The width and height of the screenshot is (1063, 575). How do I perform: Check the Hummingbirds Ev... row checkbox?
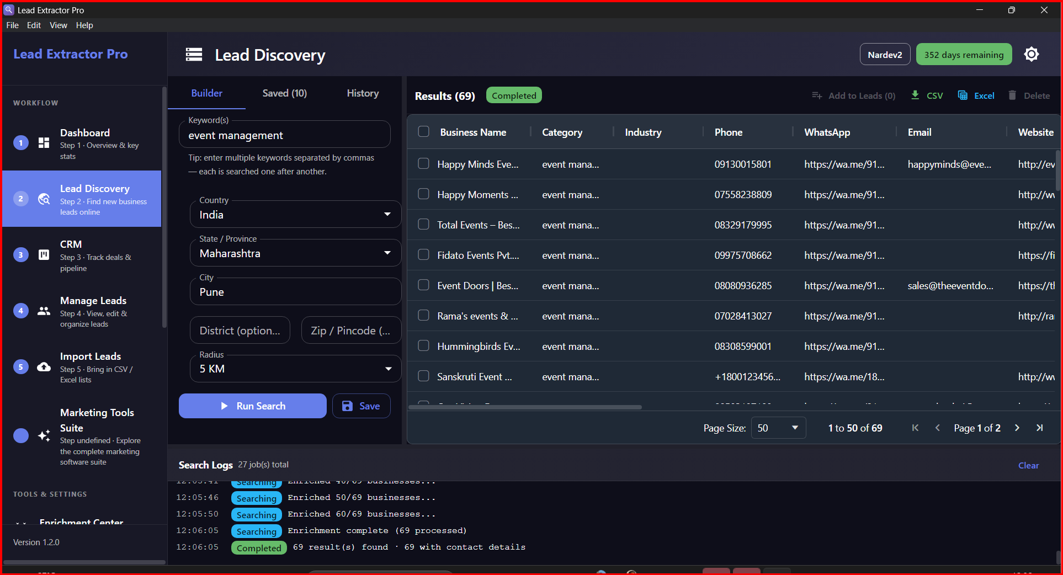(423, 345)
